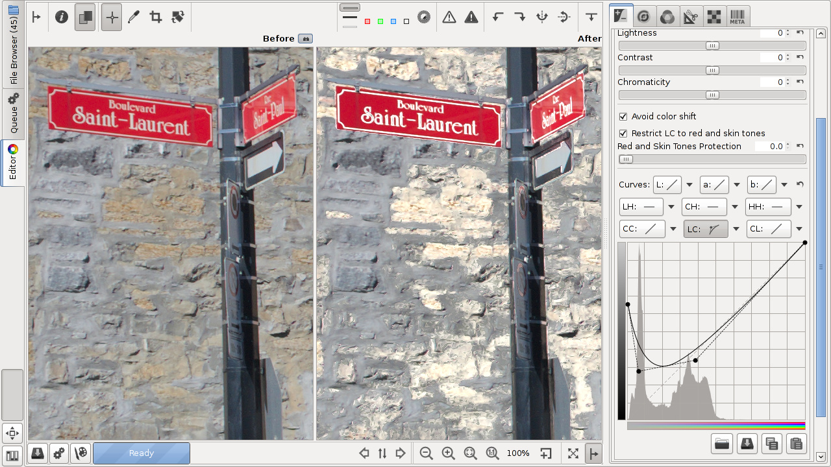Click the image info button
This screenshot has width=831, height=467.
[x=62, y=18]
